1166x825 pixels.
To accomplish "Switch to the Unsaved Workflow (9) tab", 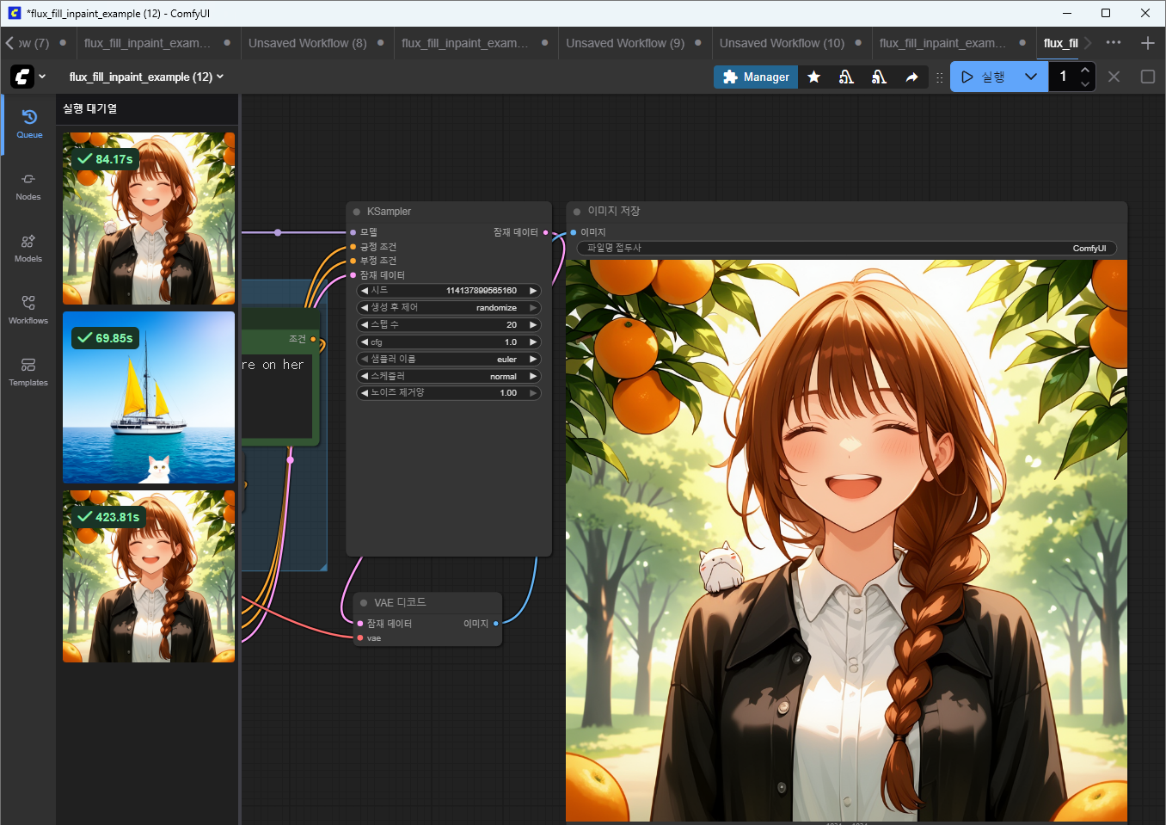I will tap(624, 43).
